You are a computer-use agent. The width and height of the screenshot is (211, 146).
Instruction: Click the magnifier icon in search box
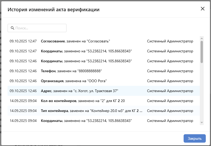(x=12, y=28)
